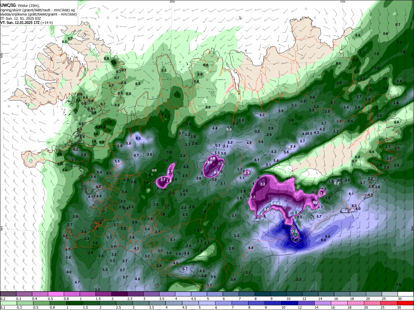Viewport: 414px width, 310px height.
Task: Click the white 3.2 value in the magenta area
Action: (263, 184)
